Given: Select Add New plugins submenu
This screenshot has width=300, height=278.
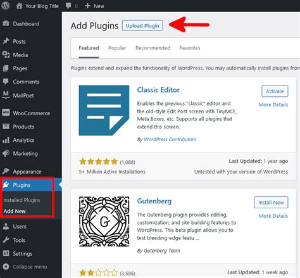Looking at the screenshot, I should (x=15, y=211).
